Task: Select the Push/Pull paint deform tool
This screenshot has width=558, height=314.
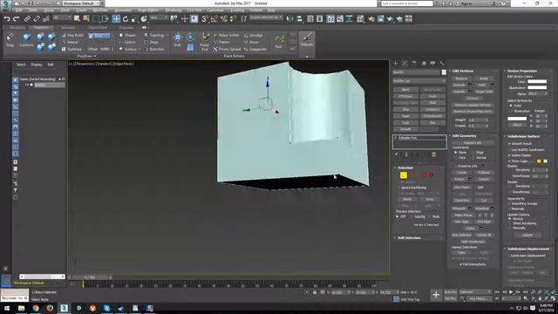Action: point(205,42)
